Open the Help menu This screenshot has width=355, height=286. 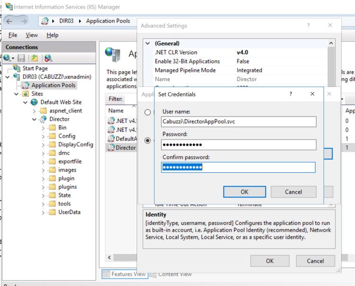click(x=52, y=35)
